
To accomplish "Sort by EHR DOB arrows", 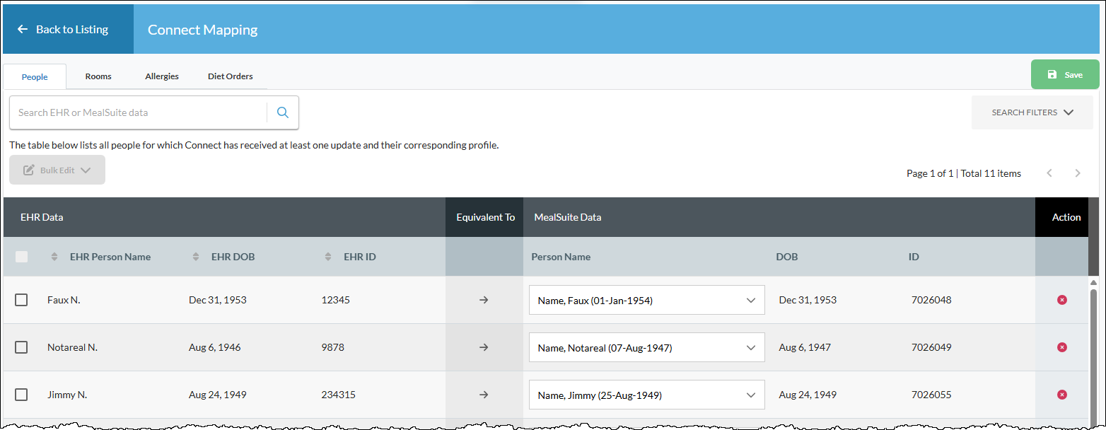I will point(196,257).
